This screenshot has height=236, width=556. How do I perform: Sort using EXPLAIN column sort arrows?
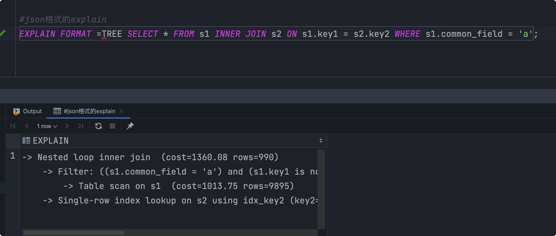click(x=321, y=141)
